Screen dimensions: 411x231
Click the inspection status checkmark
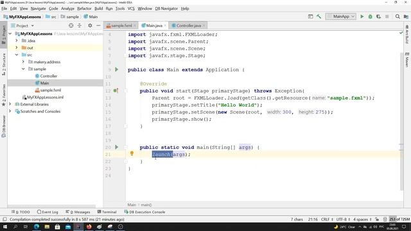coord(401,33)
